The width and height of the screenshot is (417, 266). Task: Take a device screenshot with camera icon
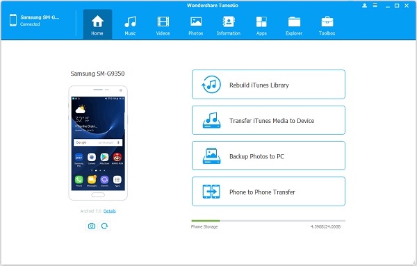pos(92,226)
